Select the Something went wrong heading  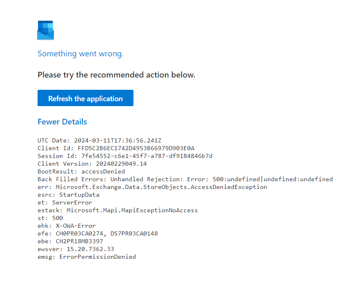pyautogui.click(x=80, y=53)
